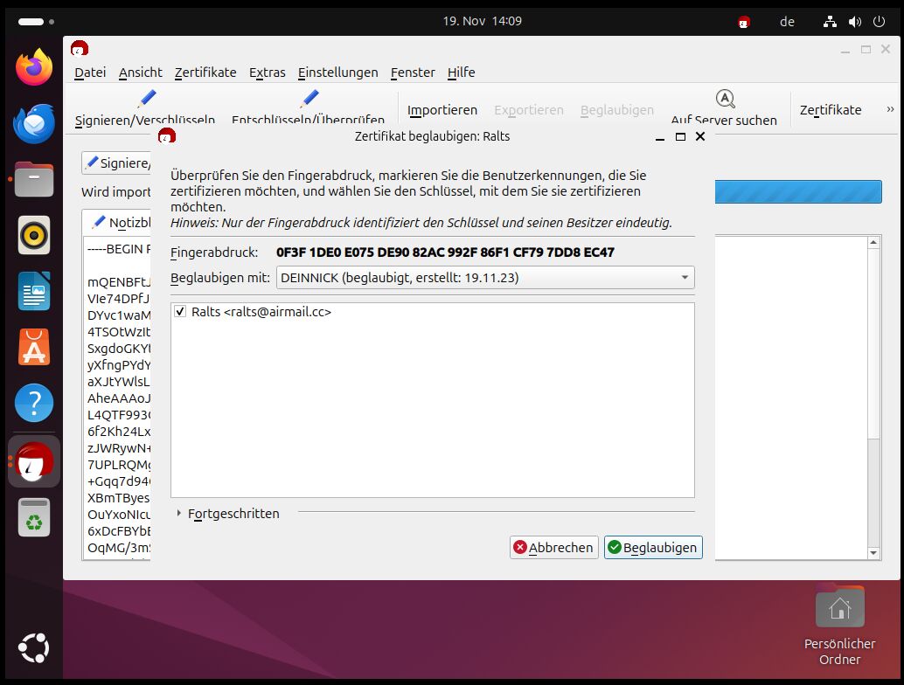Uncheck the Ralts user ID checkbox
This screenshot has height=685, width=904.
click(180, 312)
